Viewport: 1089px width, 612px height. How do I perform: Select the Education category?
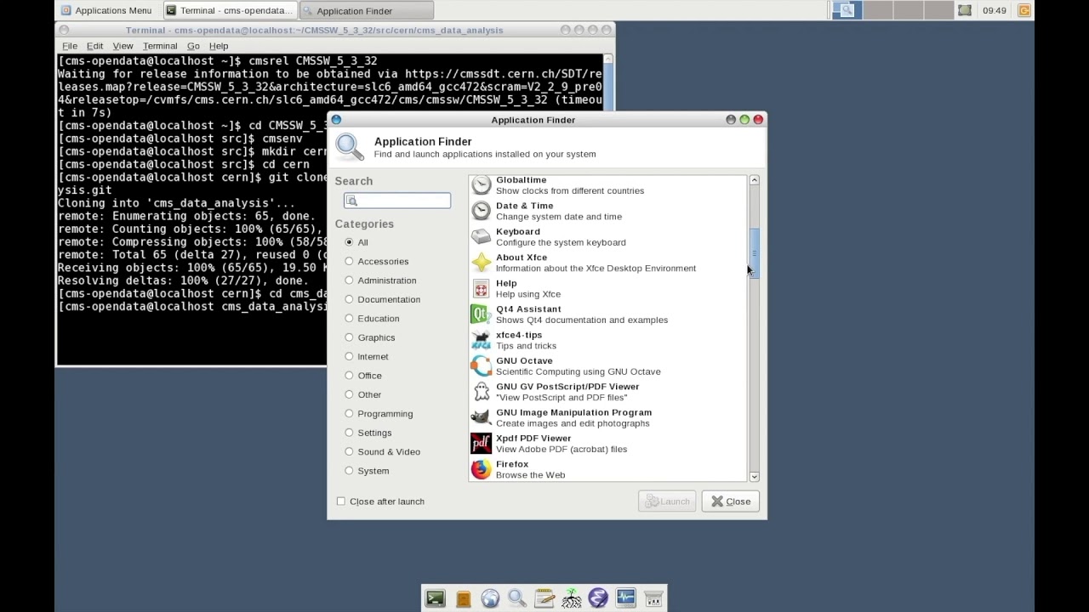click(x=372, y=318)
